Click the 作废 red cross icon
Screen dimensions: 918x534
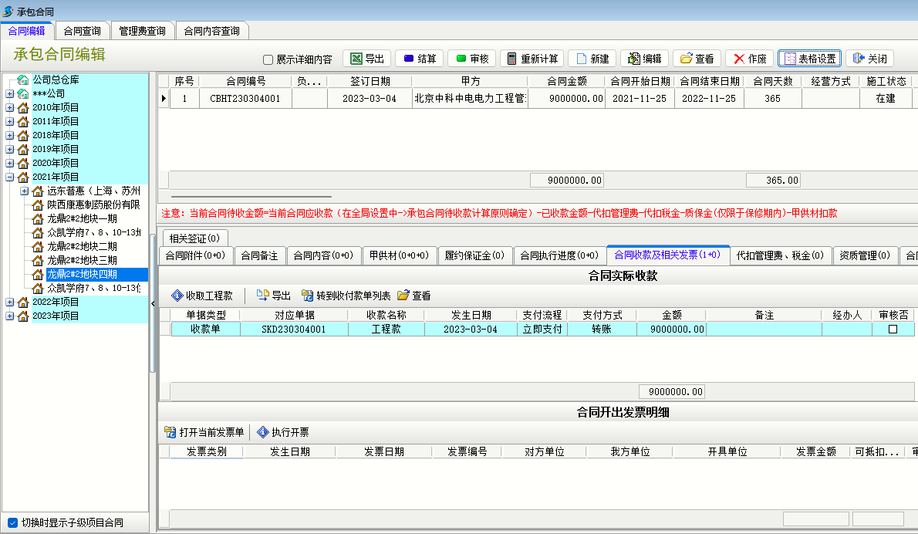[x=739, y=59]
